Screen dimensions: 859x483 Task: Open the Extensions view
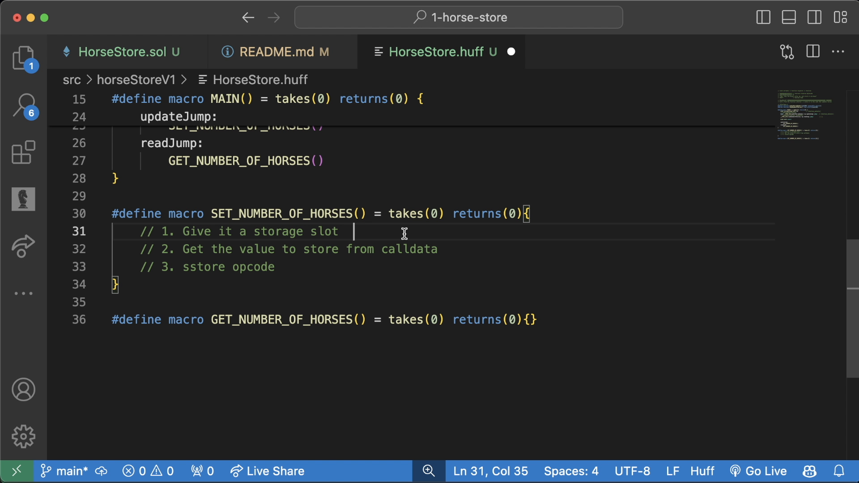(x=23, y=153)
